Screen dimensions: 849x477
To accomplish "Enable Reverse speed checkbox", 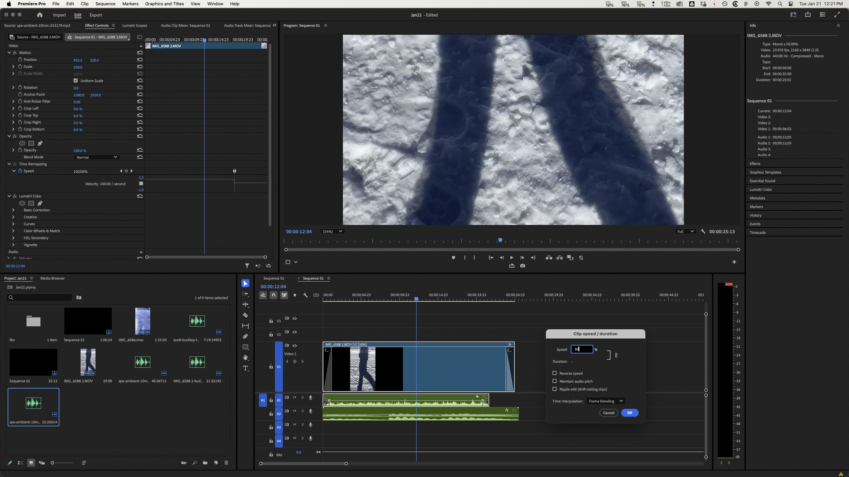I will (555, 373).
